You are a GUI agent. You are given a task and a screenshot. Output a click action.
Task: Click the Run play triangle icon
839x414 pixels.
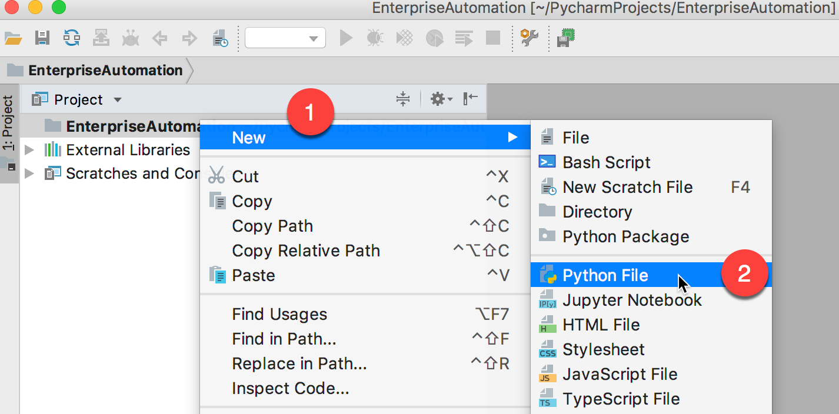pyautogui.click(x=346, y=38)
